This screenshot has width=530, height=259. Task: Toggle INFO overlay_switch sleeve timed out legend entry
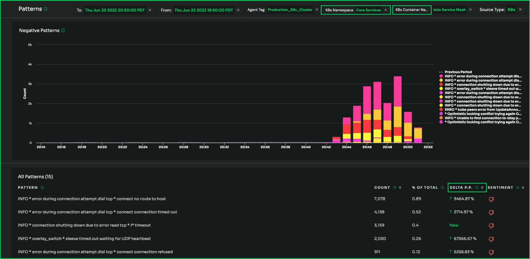point(482,89)
